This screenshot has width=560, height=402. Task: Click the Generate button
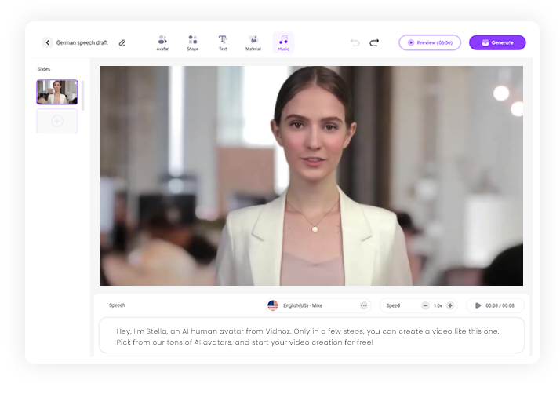[x=497, y=42]
